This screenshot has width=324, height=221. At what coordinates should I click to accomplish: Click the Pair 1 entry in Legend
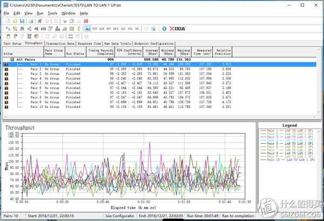point(286,131)
